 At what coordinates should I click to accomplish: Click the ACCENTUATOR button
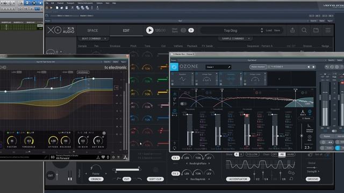tap(238, 179)
